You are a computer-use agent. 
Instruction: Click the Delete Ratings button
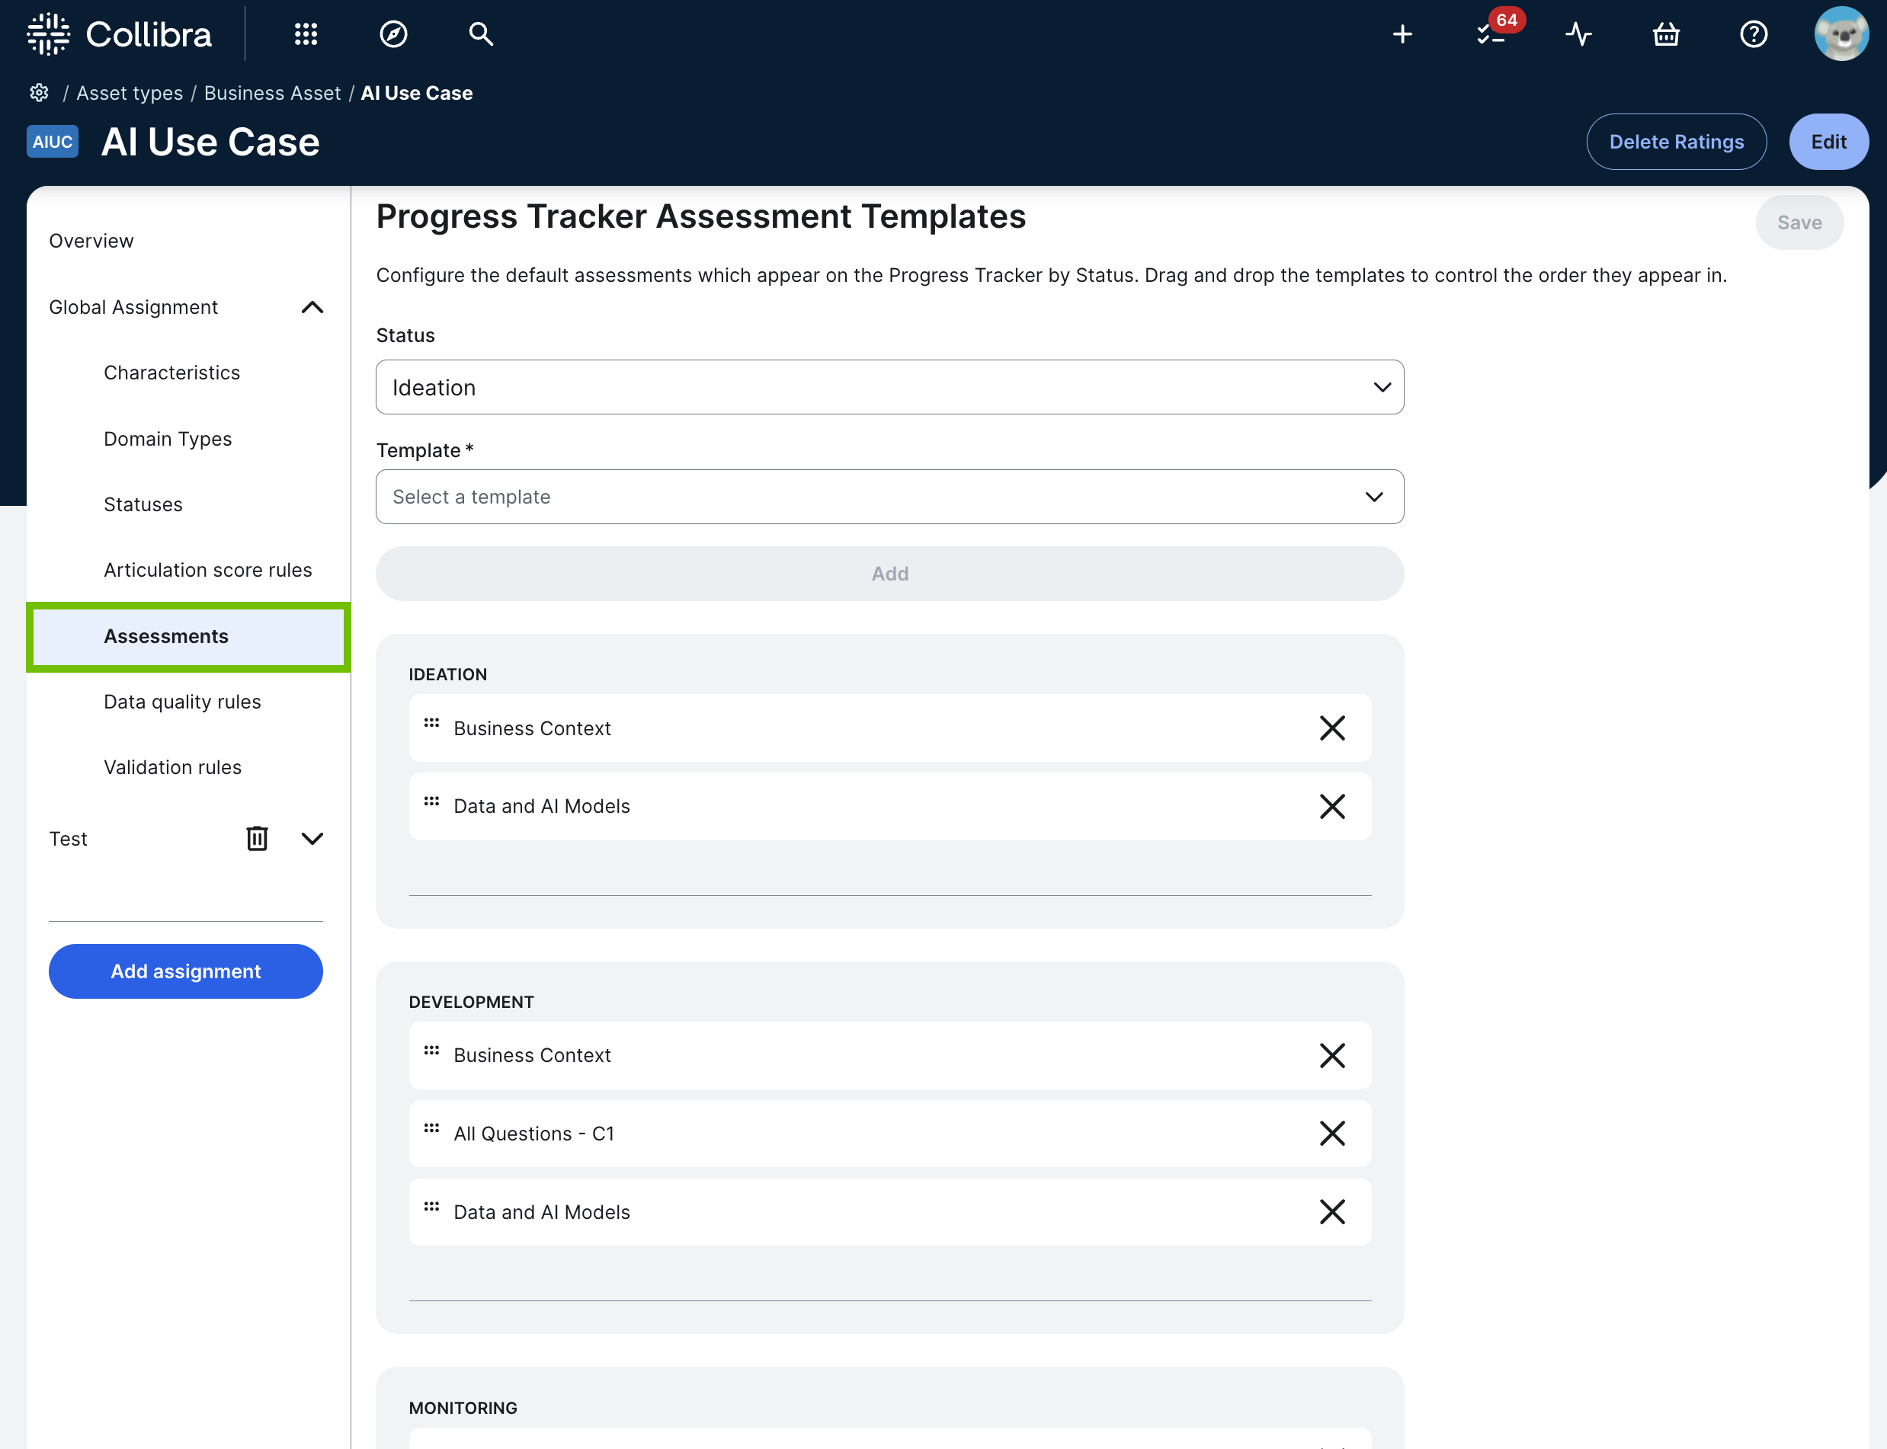pos(1676,142)
